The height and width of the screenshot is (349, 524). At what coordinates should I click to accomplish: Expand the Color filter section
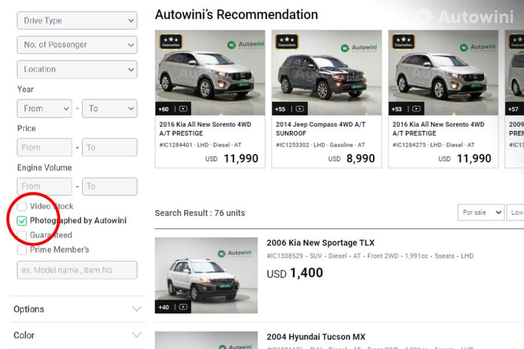tap(77, 335)
